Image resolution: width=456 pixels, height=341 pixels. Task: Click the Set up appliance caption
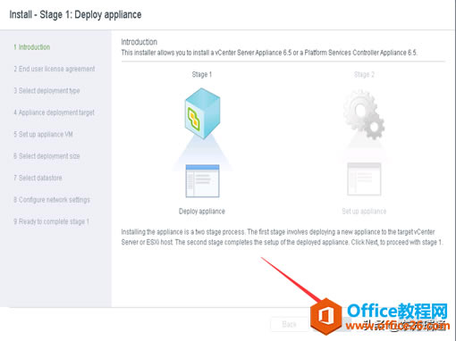click(364, 212)
